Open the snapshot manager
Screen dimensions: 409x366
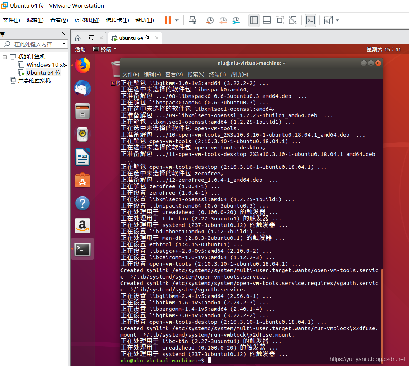click(236, 20)
